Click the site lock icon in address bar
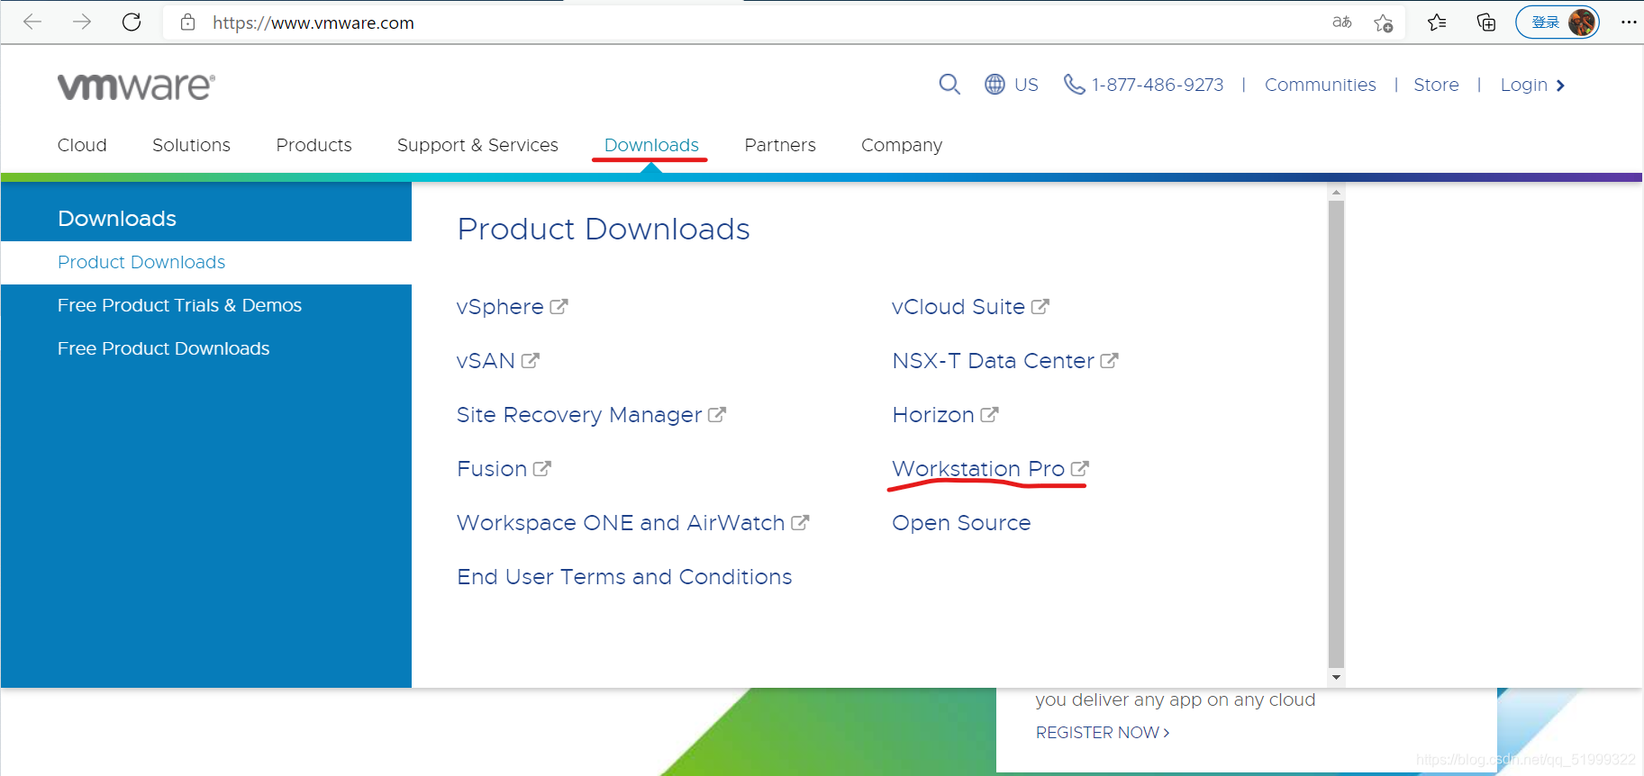Screen dimensions: 1644x776 [187, 23]
